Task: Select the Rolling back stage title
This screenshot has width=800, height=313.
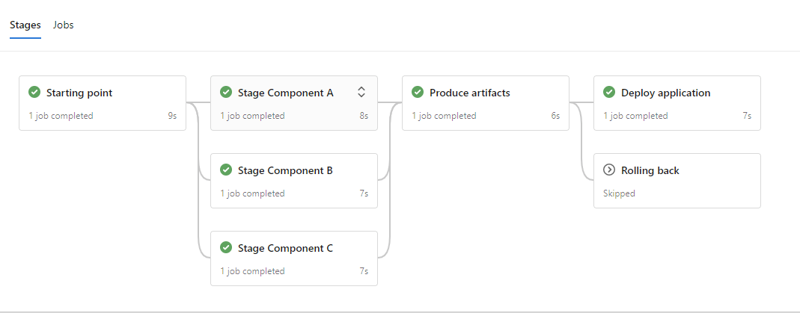Action: (650, 171)
